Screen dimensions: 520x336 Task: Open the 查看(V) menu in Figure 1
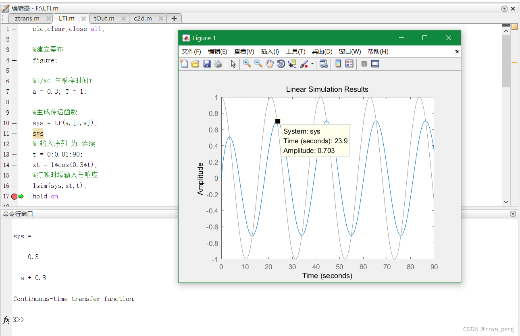click(x=244, y=51)
